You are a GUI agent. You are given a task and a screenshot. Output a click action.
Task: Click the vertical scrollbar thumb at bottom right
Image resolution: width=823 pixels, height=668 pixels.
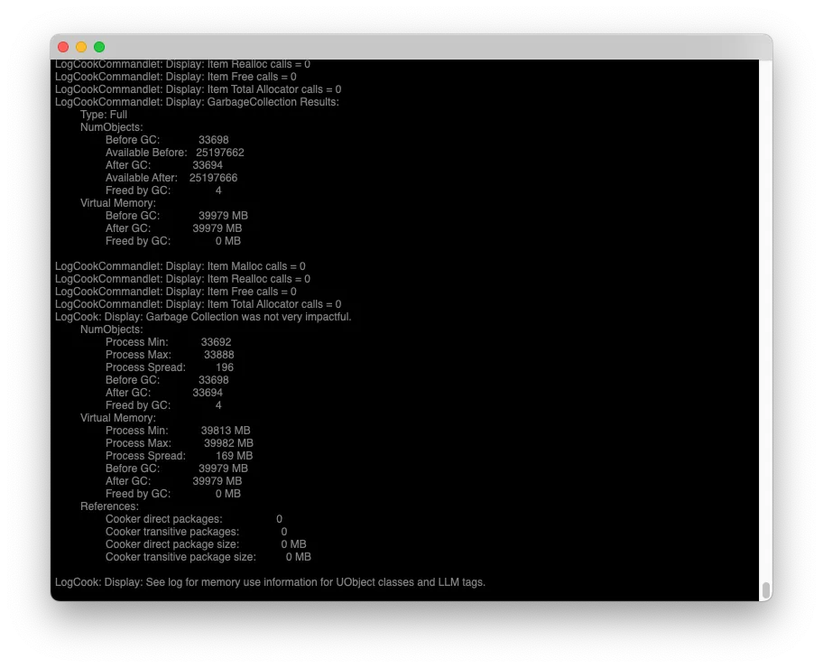(x=765, y=590)
